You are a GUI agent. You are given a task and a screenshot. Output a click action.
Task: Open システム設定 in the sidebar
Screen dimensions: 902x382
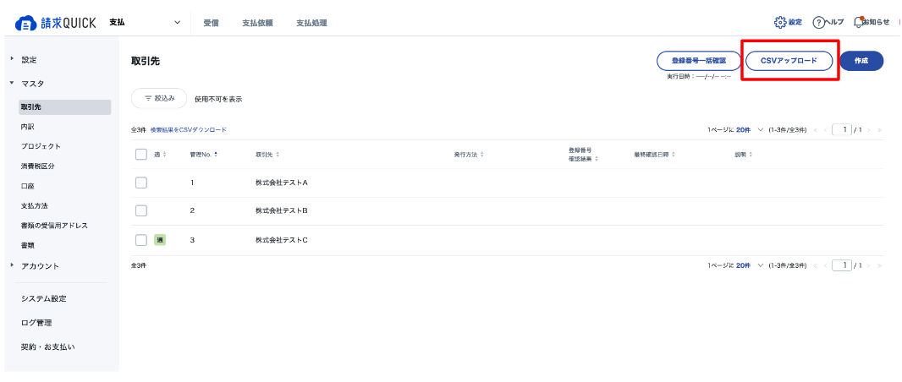tap(44, 298)
